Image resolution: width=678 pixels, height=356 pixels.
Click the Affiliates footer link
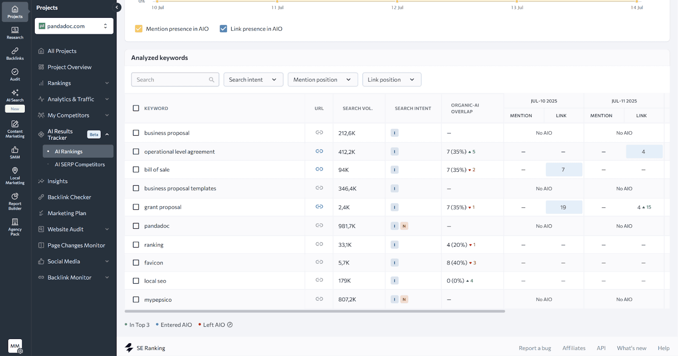[574, 348]
